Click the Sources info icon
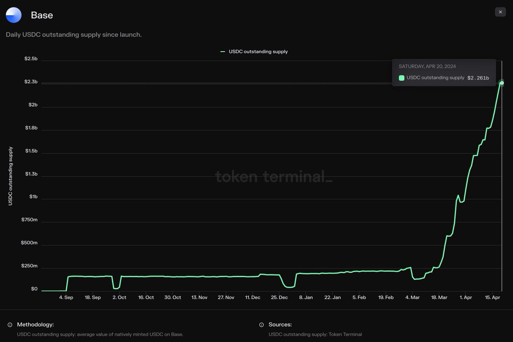Screen dimensions: 513x342 coord(261,324)
